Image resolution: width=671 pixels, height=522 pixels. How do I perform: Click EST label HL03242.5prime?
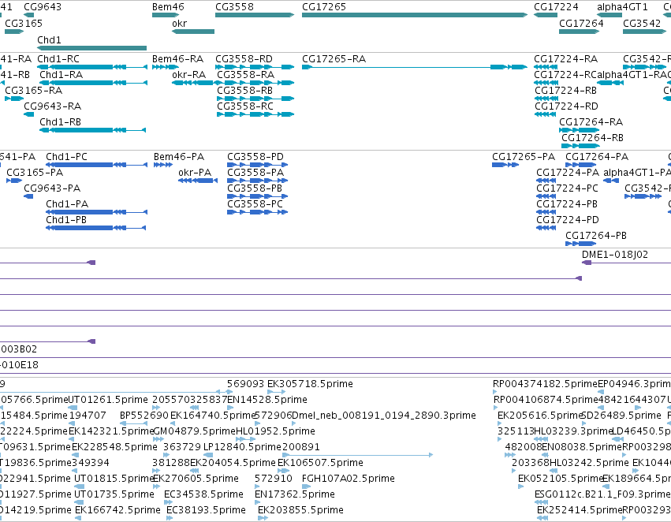[589, 463]
